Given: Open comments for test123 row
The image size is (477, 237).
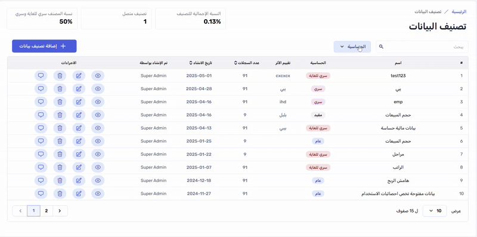Looking at the screenshot, I should coord(41,76).
